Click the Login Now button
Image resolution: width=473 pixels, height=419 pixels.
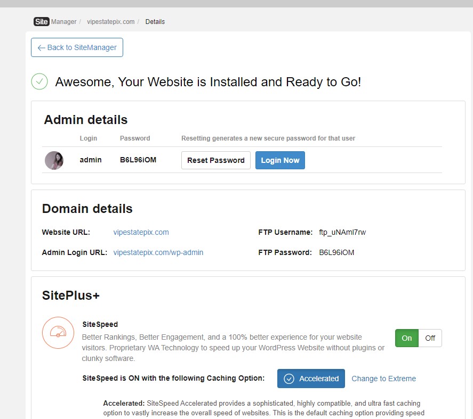tap(280, 160)
